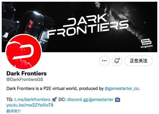Click the blue TV emoji icon
The height and width of the screenshot is (114, 159).
[118, 99]
